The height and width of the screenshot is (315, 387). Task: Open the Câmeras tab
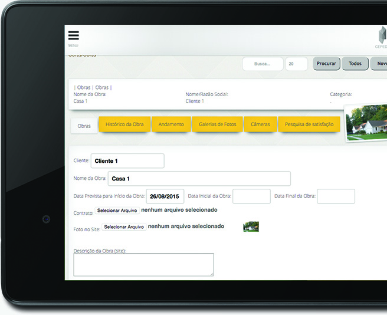260,124
